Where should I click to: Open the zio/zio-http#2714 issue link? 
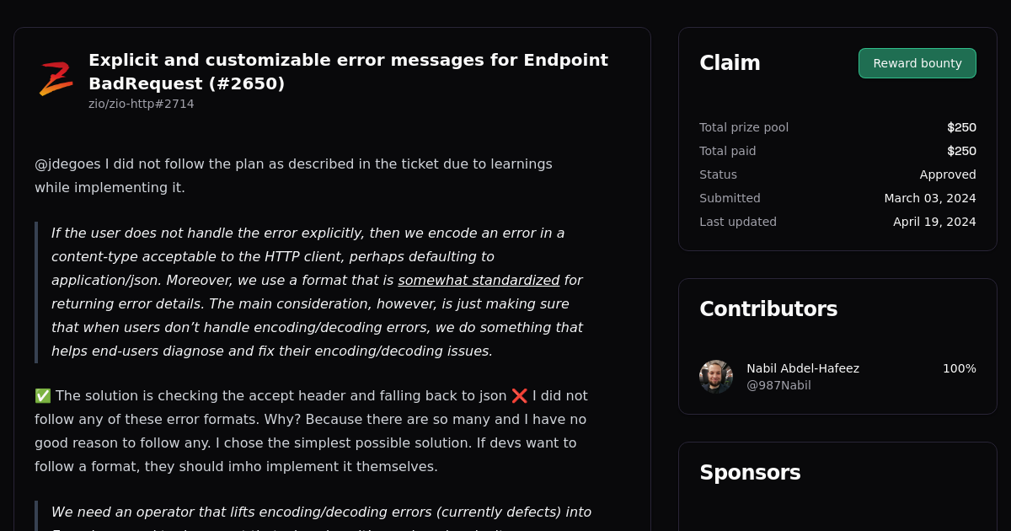(142, 104)
